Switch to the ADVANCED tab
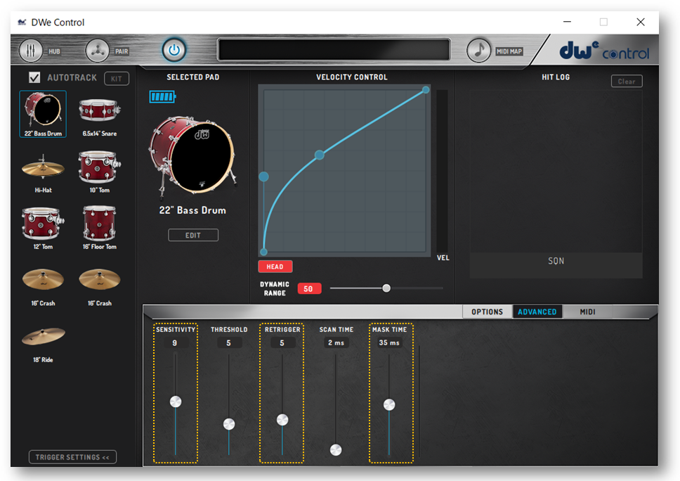 (537, 312)
